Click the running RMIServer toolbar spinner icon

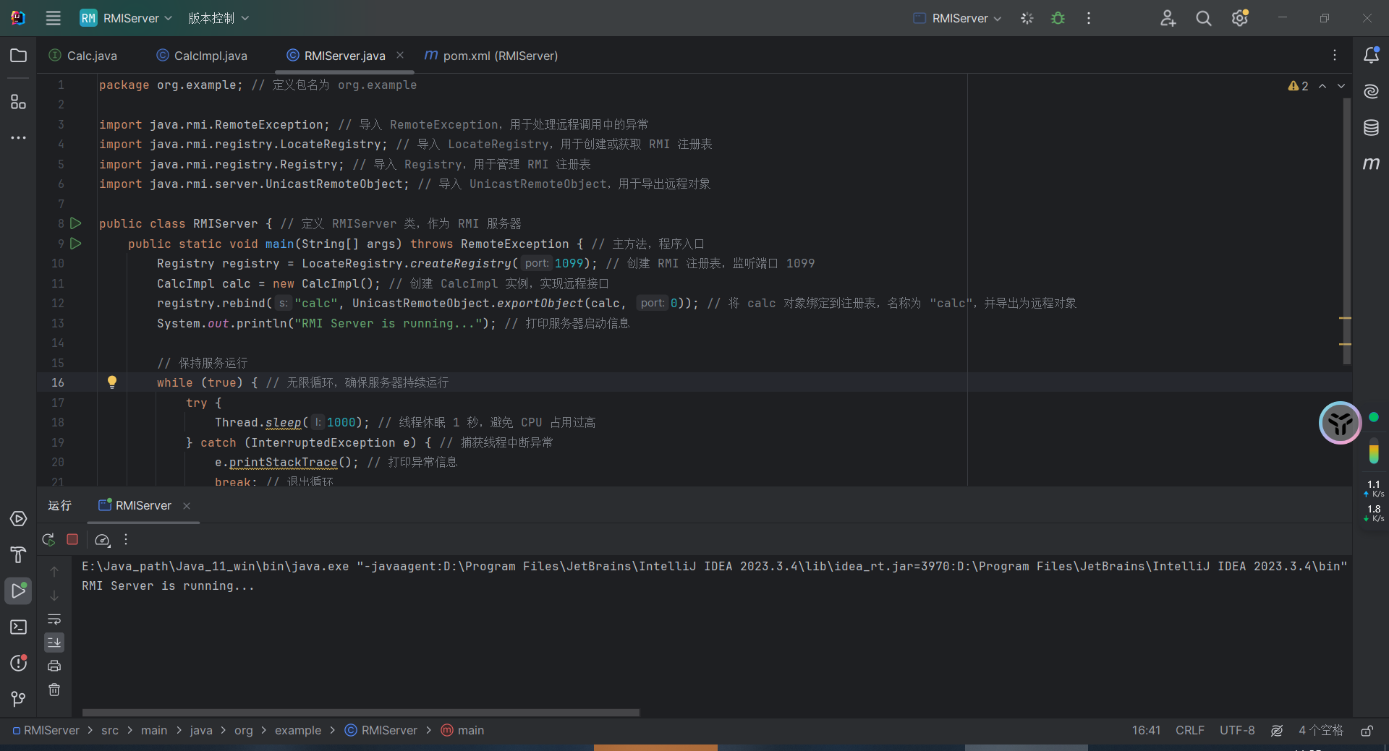pyautogui.click(x=1027, y=18)
